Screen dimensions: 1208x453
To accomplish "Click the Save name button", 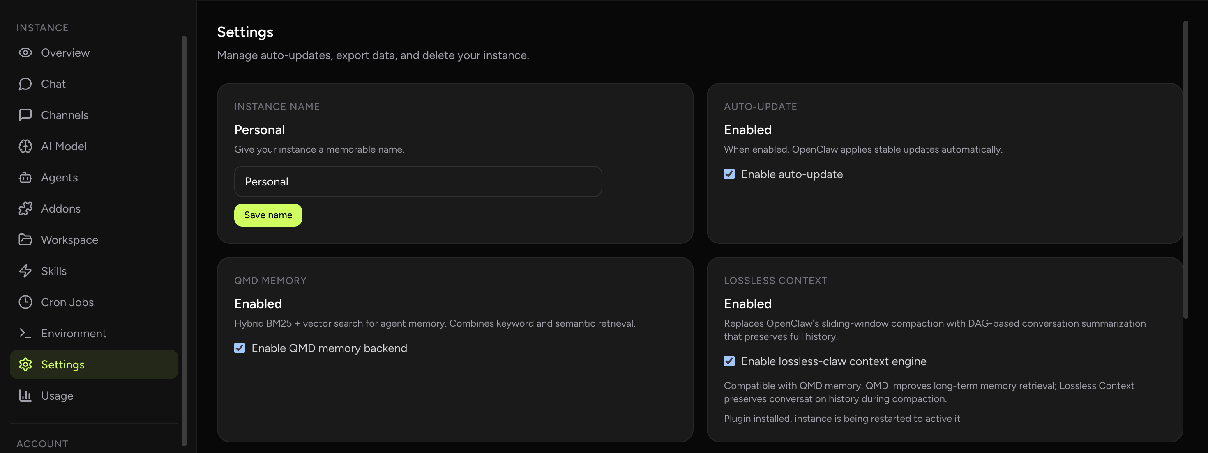I will click(x=268, y=215).
